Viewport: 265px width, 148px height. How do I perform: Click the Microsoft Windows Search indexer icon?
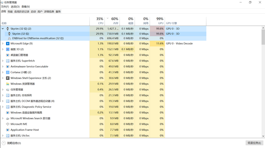[x=8, y=118]
